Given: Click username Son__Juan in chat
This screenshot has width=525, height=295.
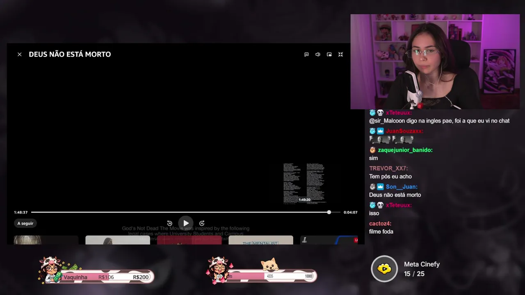Looking at the screenshot, I should coord(402,187).
